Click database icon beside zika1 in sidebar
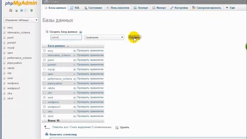 click(x=4, y=98)
